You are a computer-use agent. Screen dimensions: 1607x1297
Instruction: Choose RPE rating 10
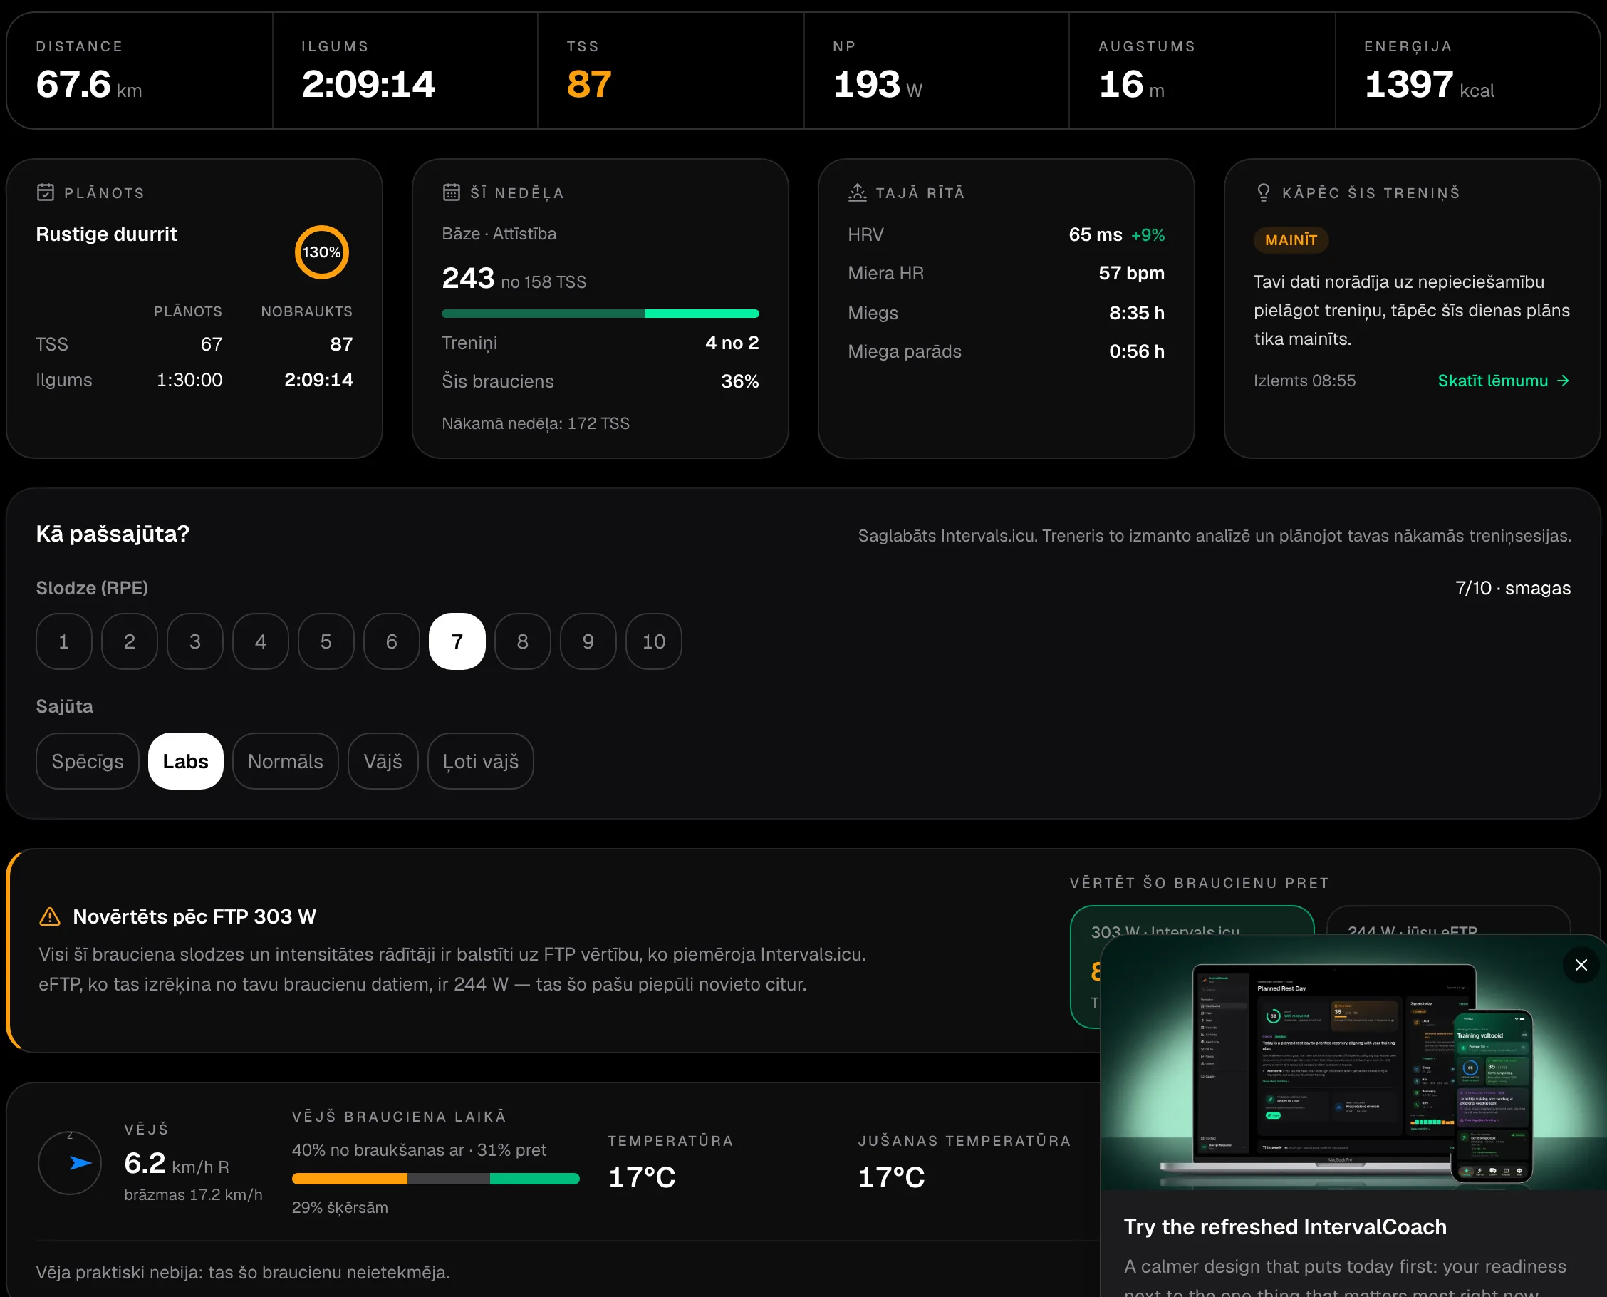[x=653, y=641]
